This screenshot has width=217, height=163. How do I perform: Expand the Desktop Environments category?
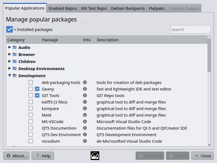point(10,68)
